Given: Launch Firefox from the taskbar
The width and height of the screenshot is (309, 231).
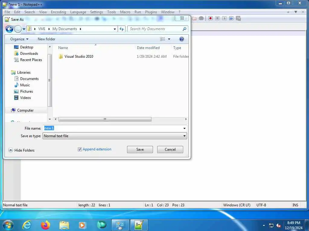Looking at the screenshot, I should [x=45, y=225].
